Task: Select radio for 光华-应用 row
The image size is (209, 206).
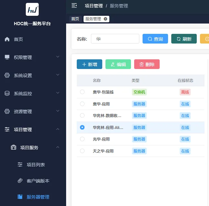Action: (x=82, y=139)
